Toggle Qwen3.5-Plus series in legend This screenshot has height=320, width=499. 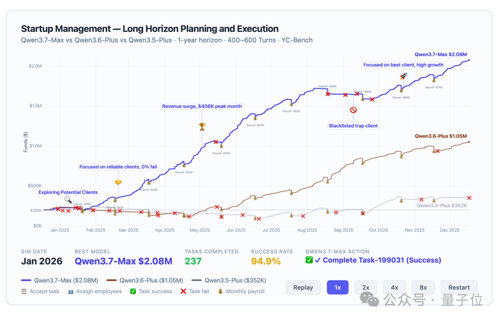point(229,280)
